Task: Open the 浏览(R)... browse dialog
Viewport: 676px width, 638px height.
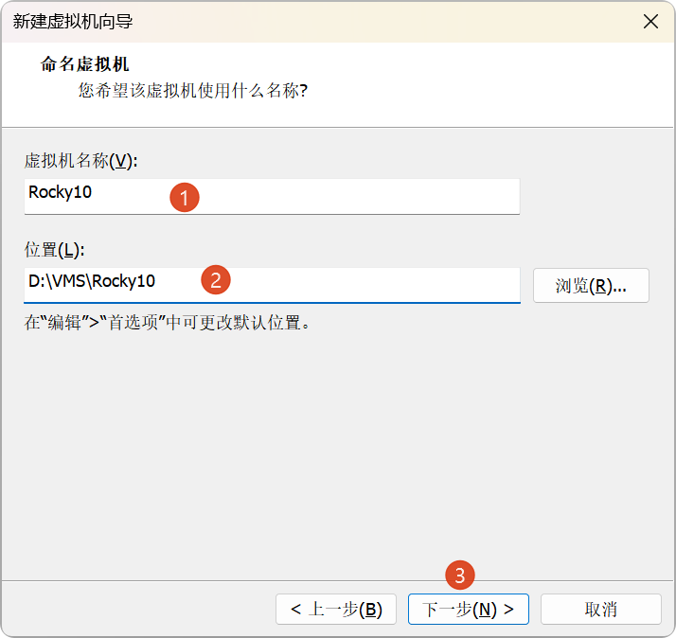Action: [x=591, y=285]
